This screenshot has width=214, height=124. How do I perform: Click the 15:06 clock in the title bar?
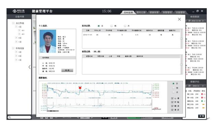tap(107, 11)
